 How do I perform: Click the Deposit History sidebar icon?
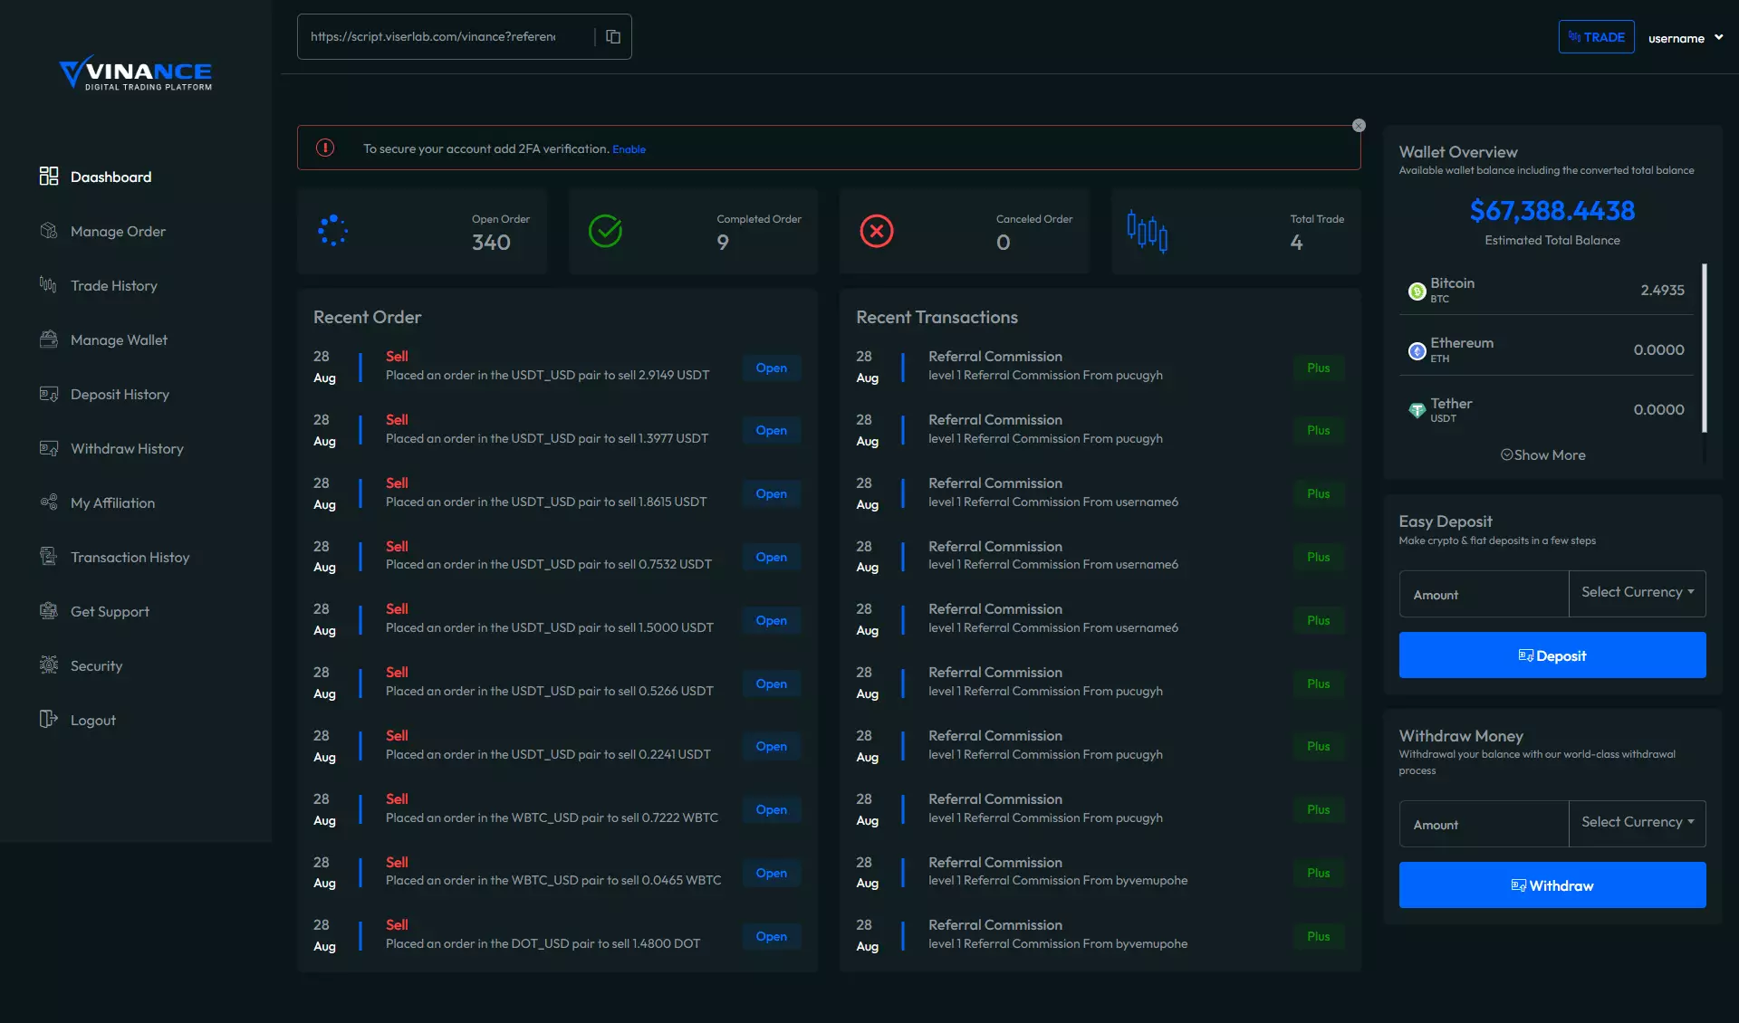(49, 394)
